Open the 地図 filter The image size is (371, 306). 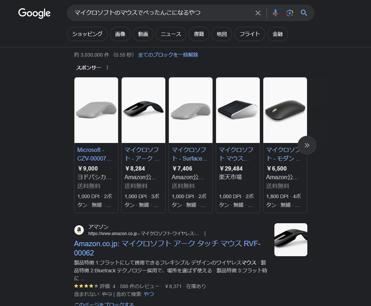tap(222, 34)
